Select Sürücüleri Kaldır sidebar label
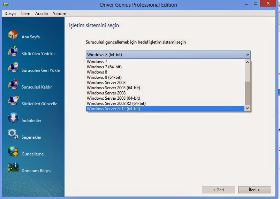The image size is (280, 199). [37, 87]
